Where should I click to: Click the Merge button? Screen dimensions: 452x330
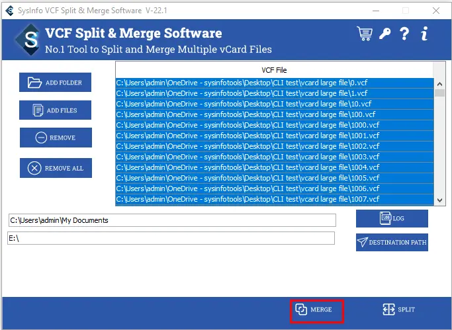tap(317, 309)
